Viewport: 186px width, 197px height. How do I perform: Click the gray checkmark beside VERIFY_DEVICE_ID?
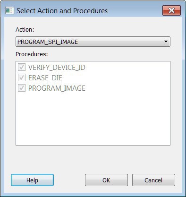pos(22,67)
